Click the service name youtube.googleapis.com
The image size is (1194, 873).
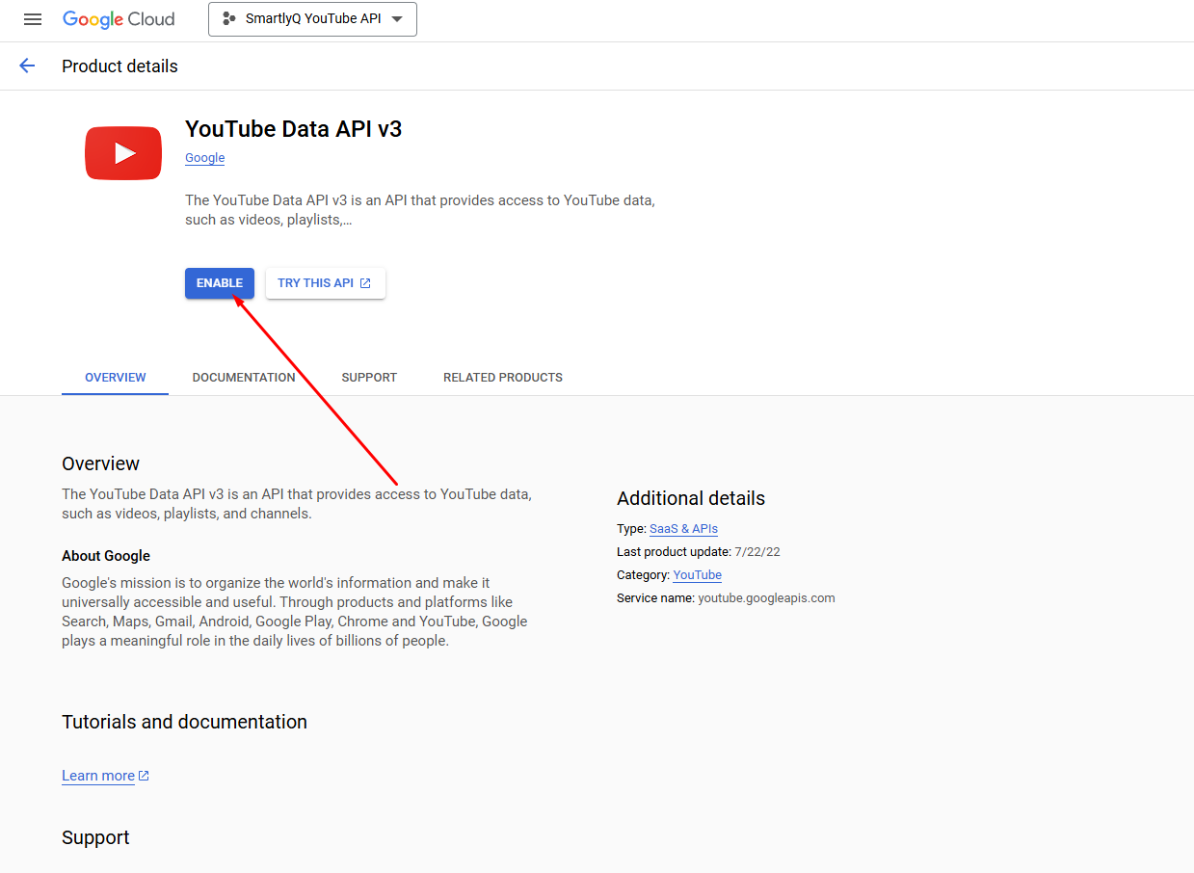766,598
